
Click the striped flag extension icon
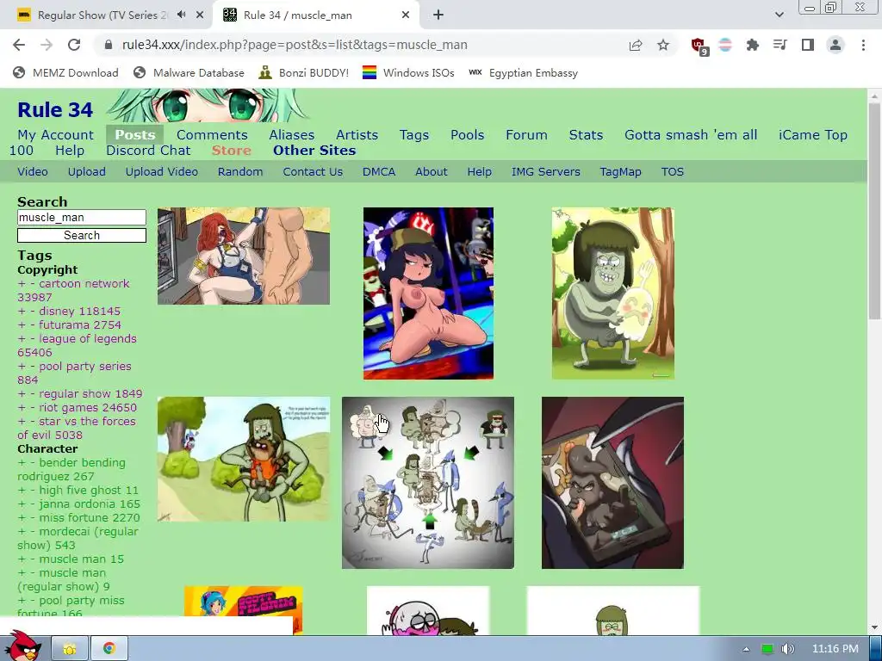point(725,45)
